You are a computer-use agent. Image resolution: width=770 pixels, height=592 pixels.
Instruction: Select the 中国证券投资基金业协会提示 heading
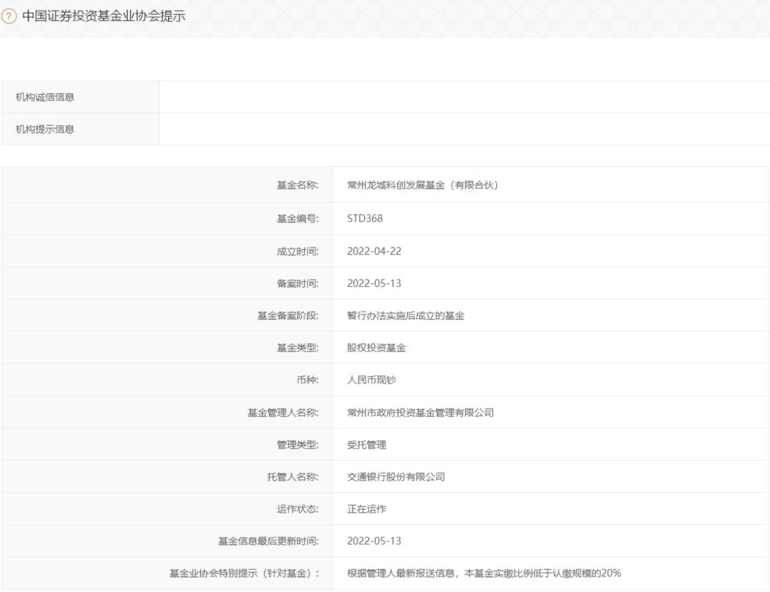(103, 16)
